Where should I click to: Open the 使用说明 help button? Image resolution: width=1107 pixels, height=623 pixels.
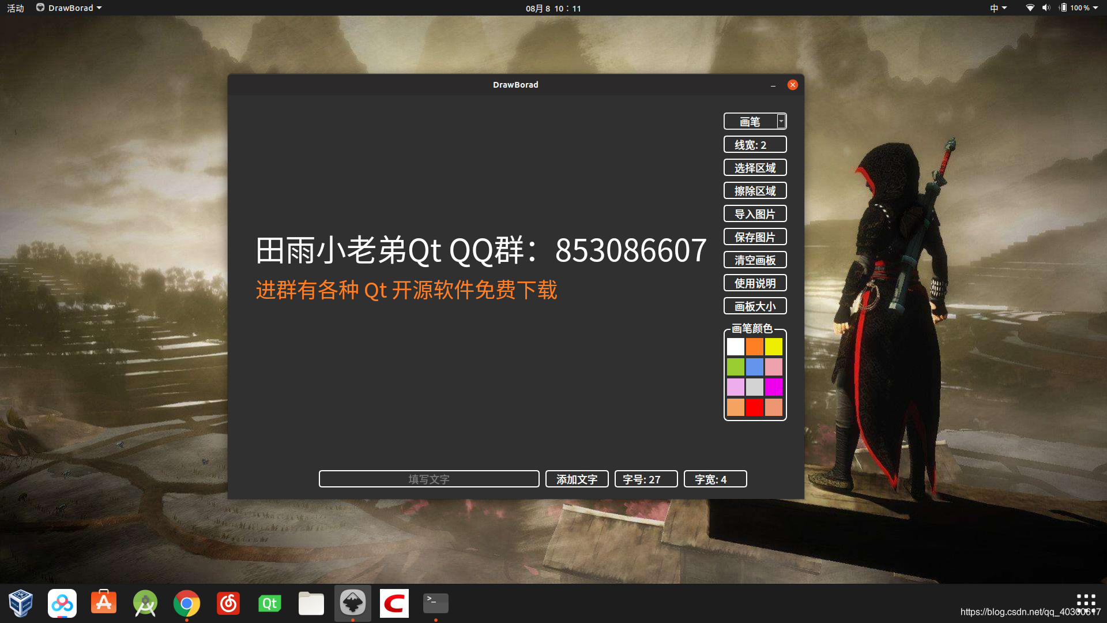click(x=755, y=283)
